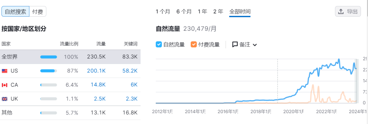Click the UK 1.1% traffic share bar
The height and width of the screenshot is (124, 368).
tap(49, 99)
